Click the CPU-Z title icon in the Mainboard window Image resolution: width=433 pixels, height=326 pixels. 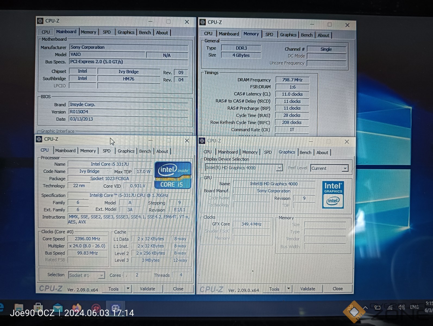pos(40,21)
